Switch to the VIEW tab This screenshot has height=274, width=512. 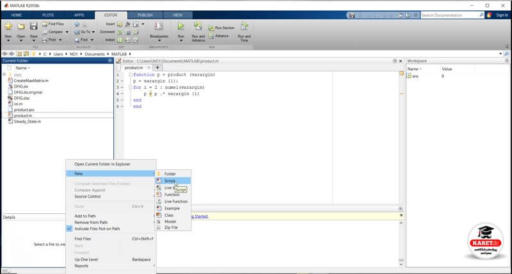pos(178,15)
